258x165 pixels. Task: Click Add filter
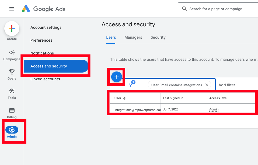(x=227, y=85)
